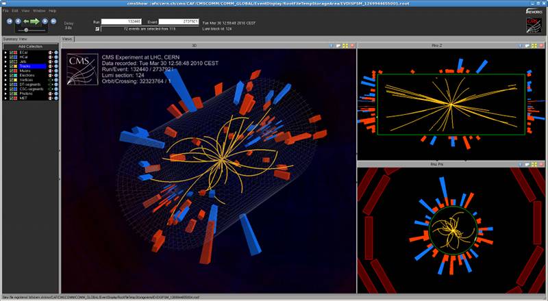Toggle Muons collection visibility checkbox
The width and height of the screenshot is (548, 301).
coord(11,71)
